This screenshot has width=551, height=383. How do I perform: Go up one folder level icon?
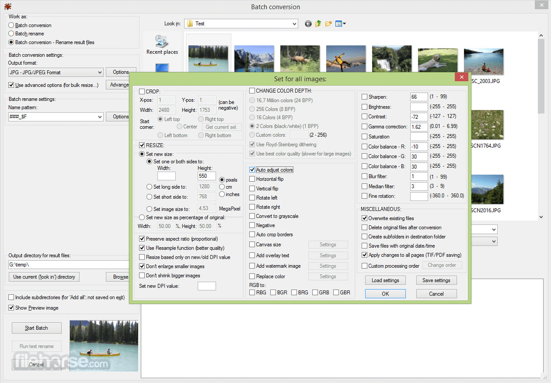318,24
